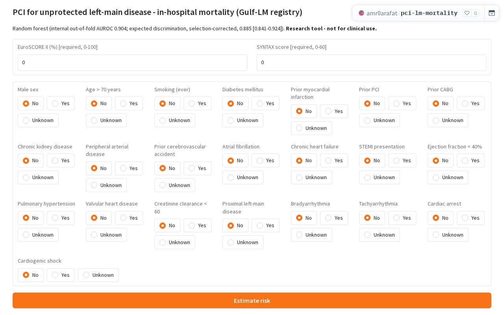Open the space menu icon at top right
The image size is (504, 315).
tap(492, 13)
